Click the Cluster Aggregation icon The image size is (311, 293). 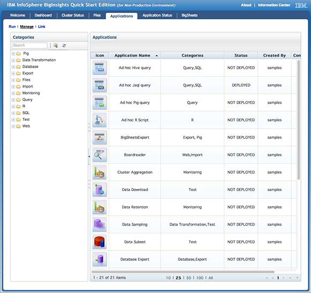tap(100, 172)
